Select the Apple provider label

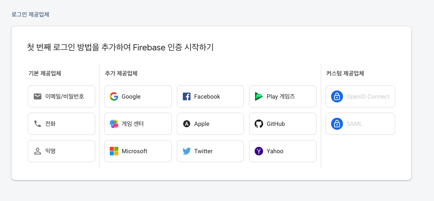point(202,124)
